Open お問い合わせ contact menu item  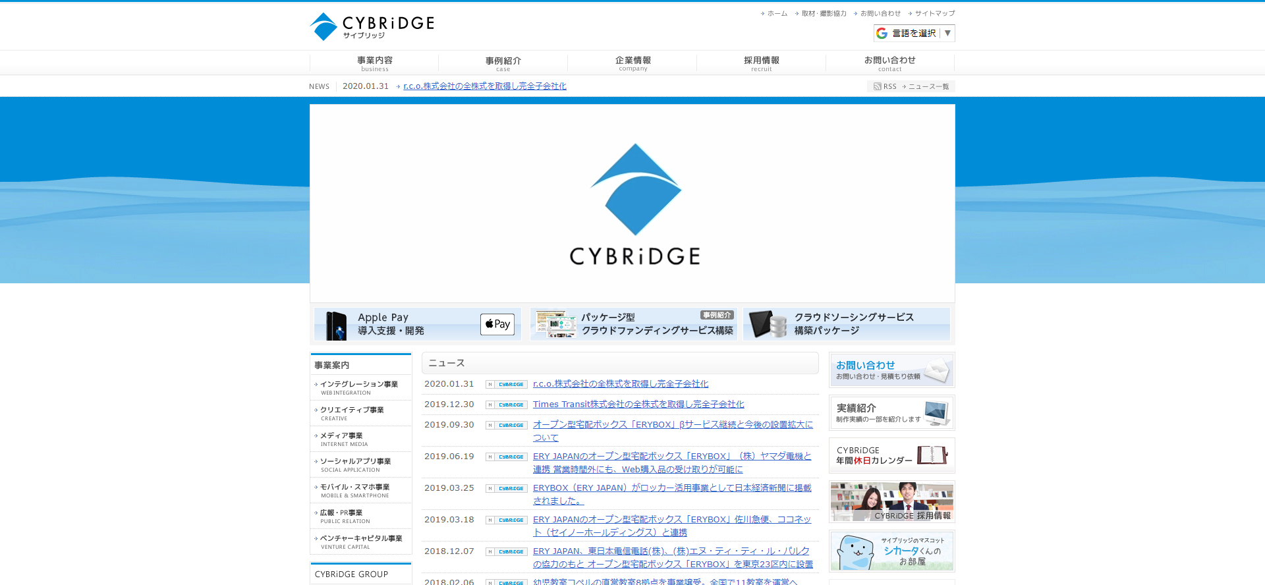(x=889, y=63)
